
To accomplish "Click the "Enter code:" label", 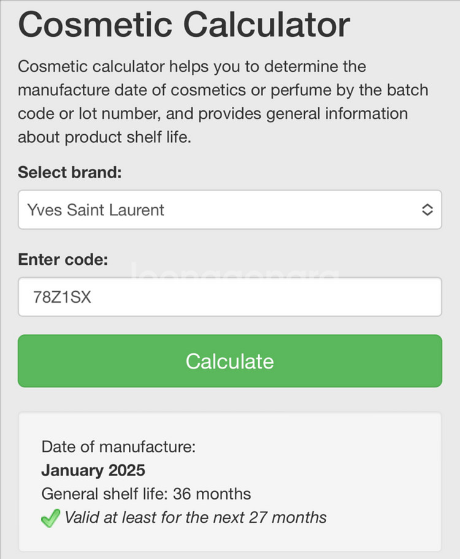I will [63, 259].
